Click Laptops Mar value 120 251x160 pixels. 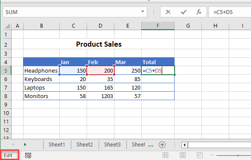click(128, 87)
